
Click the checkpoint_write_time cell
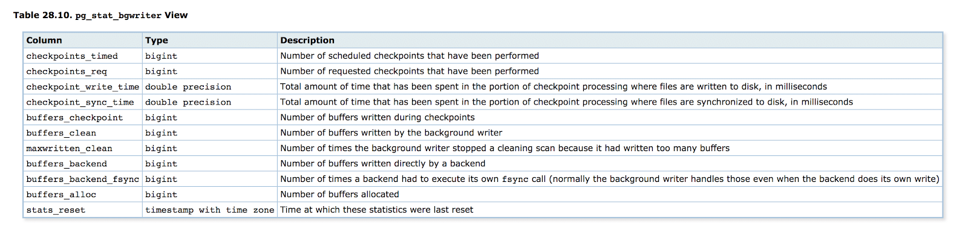coord(83,86)
